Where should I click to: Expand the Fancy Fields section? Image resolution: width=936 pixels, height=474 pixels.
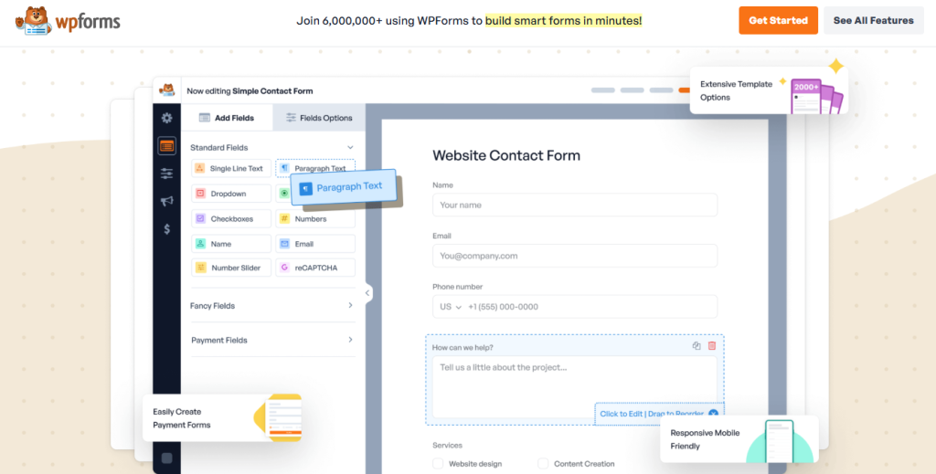[350, 305]
